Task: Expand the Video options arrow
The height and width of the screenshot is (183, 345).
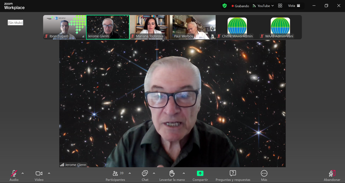Action: 49,174
